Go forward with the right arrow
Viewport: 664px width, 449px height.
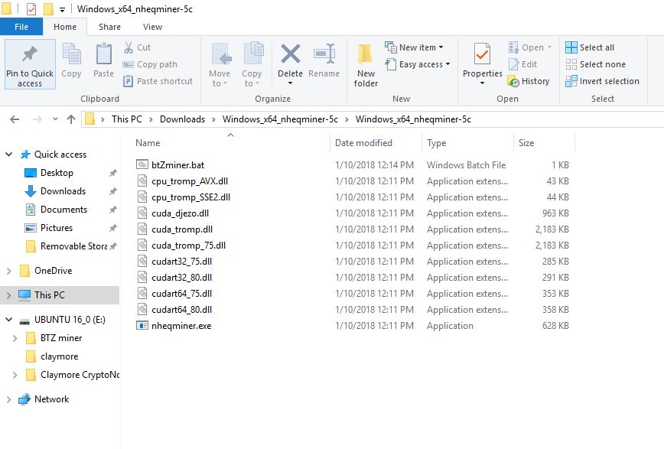pyautogui.click(x=37, y=119)
